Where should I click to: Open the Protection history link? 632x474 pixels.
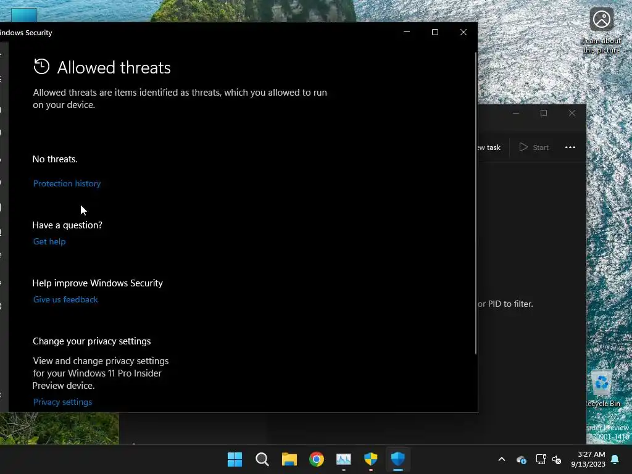(x=67, y=183)
